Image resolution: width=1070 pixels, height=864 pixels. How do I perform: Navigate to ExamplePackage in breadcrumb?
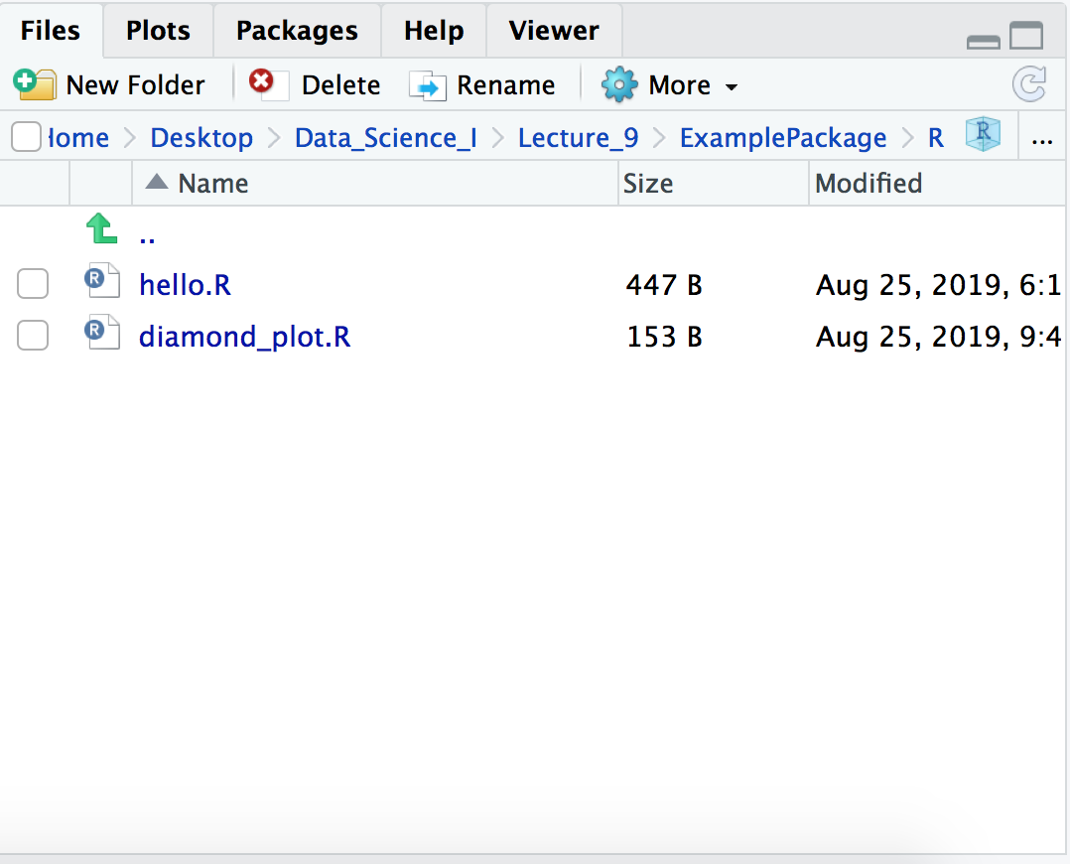(x=782, y=138)
